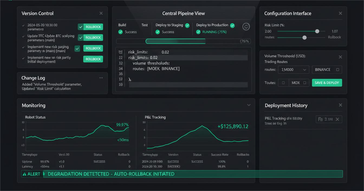Open the Change Log options dots
This screenshot has width=364, height=191.
click(101, 78)
